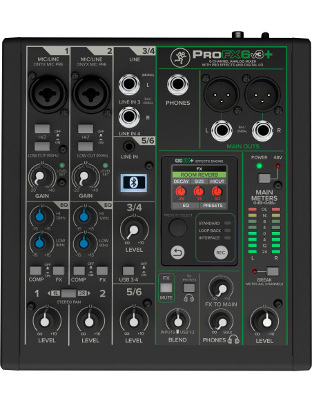312x403 pixels.
Task: Enable channel 2 LOW CUT switch
Action: pyautogui.click(x=86, y=146)
